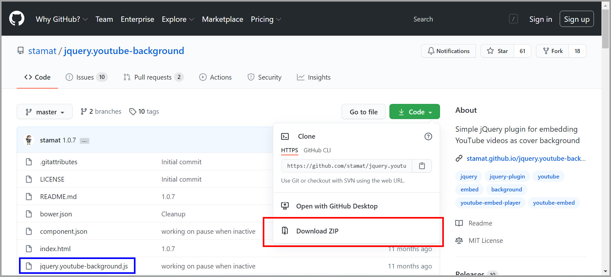Select the youtube topic tag
Image resolution: width=611 pixels, height=277 pixels.
pos(548,177)
